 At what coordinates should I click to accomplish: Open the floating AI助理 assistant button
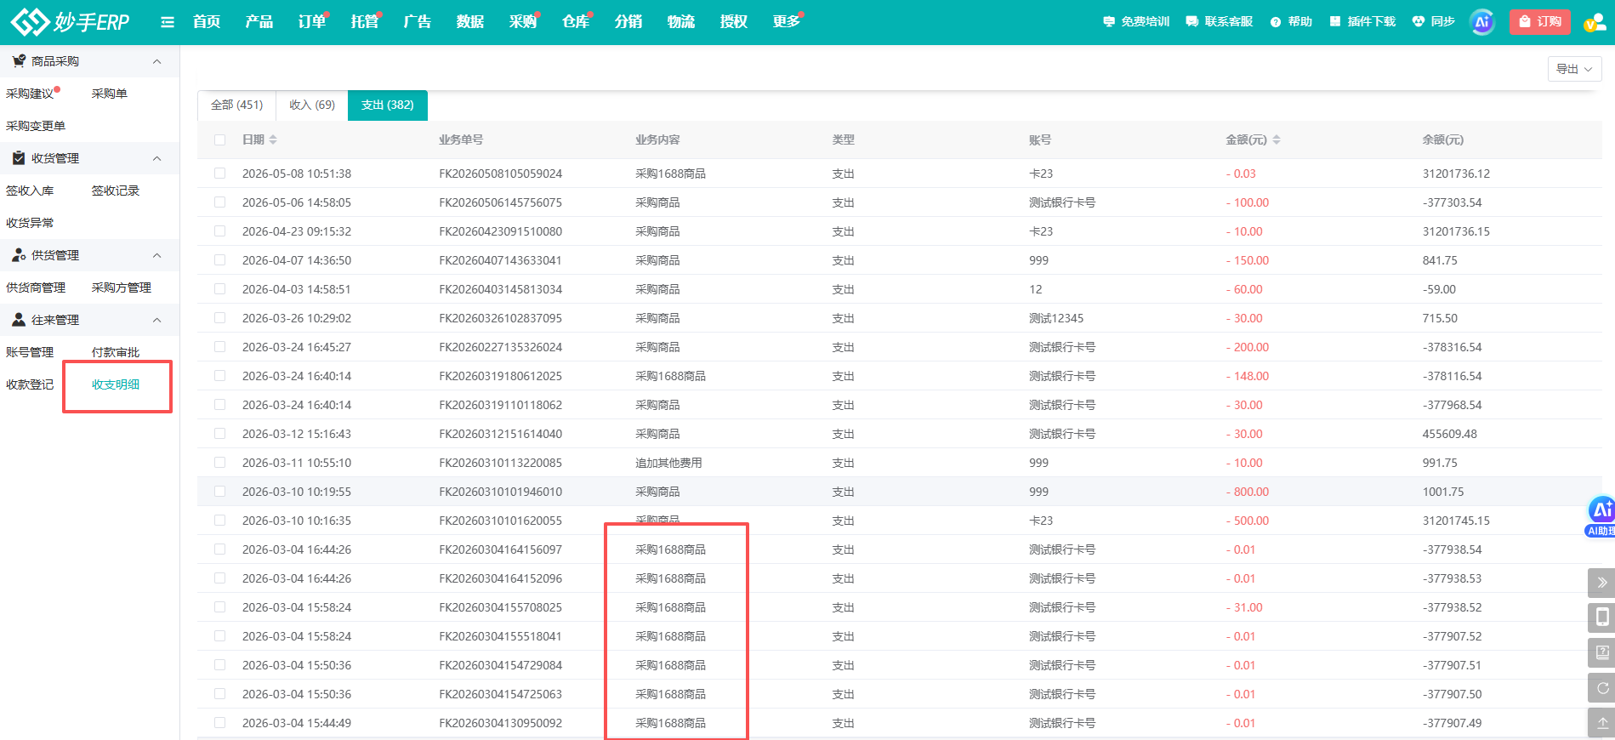pyautogui.click(x=1602, y=516)
